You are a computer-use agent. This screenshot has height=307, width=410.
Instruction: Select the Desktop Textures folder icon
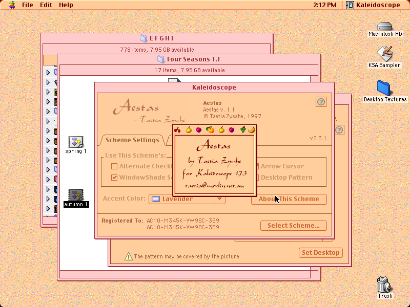point(384,88)
